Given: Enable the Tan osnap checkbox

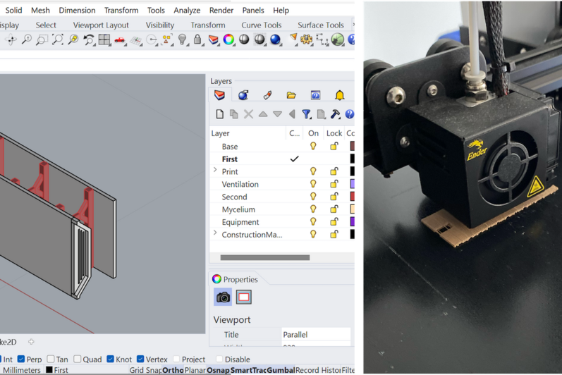Looking at the screenshot, I should [x=51, y=359].
